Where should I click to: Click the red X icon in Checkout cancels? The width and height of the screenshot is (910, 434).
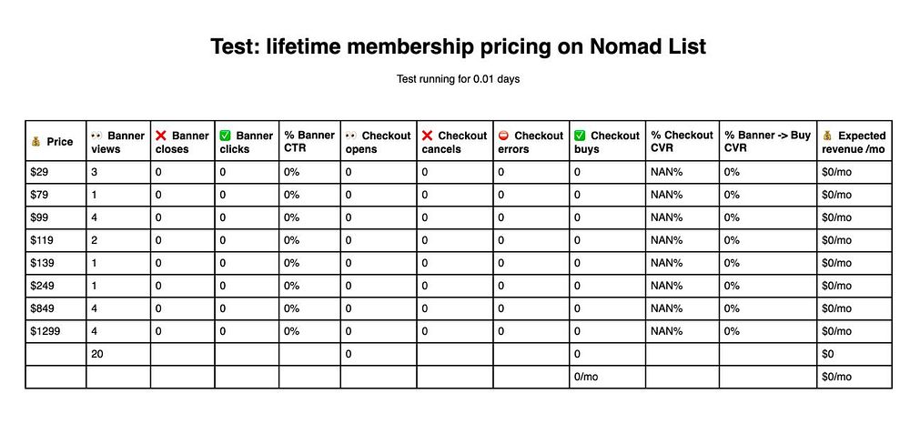(x=428, y=136)
